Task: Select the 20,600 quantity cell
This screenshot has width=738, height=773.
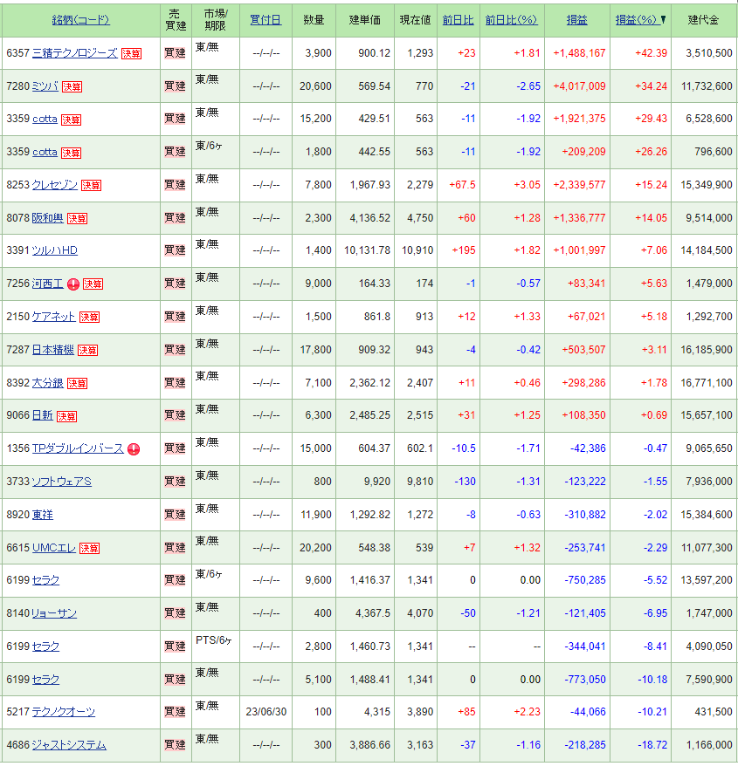Action: tap(315, 86)
